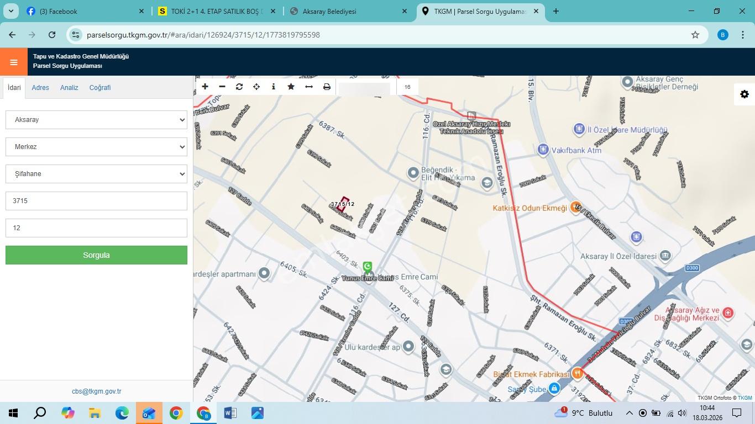Zoom out with the minus map tool
This screenshot has width=755, height=424.
click(x=222, y=87)
